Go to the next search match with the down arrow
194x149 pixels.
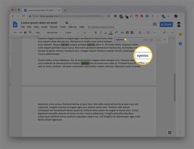point(151,40)
